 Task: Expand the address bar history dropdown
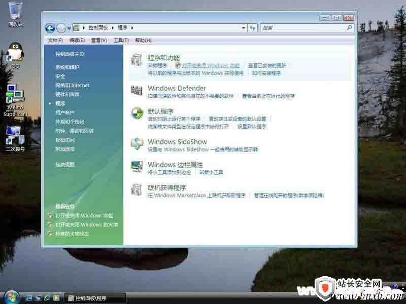(244, 28)
